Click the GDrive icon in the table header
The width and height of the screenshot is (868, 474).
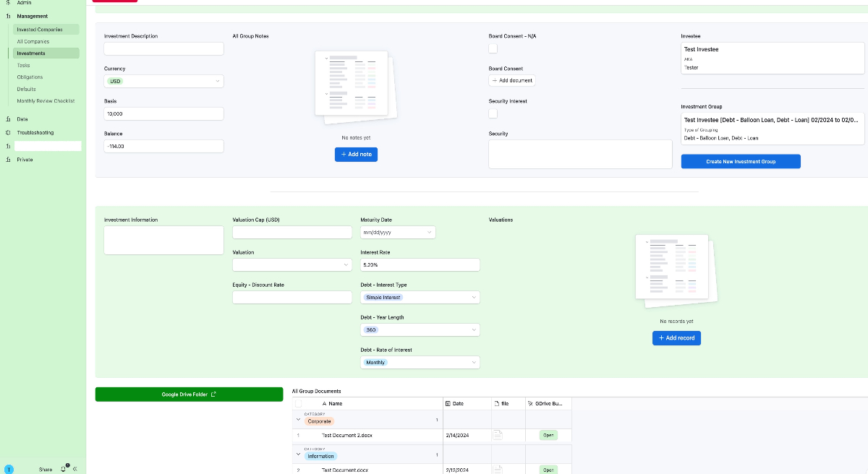pyautogui.click(x=530, y=403)
